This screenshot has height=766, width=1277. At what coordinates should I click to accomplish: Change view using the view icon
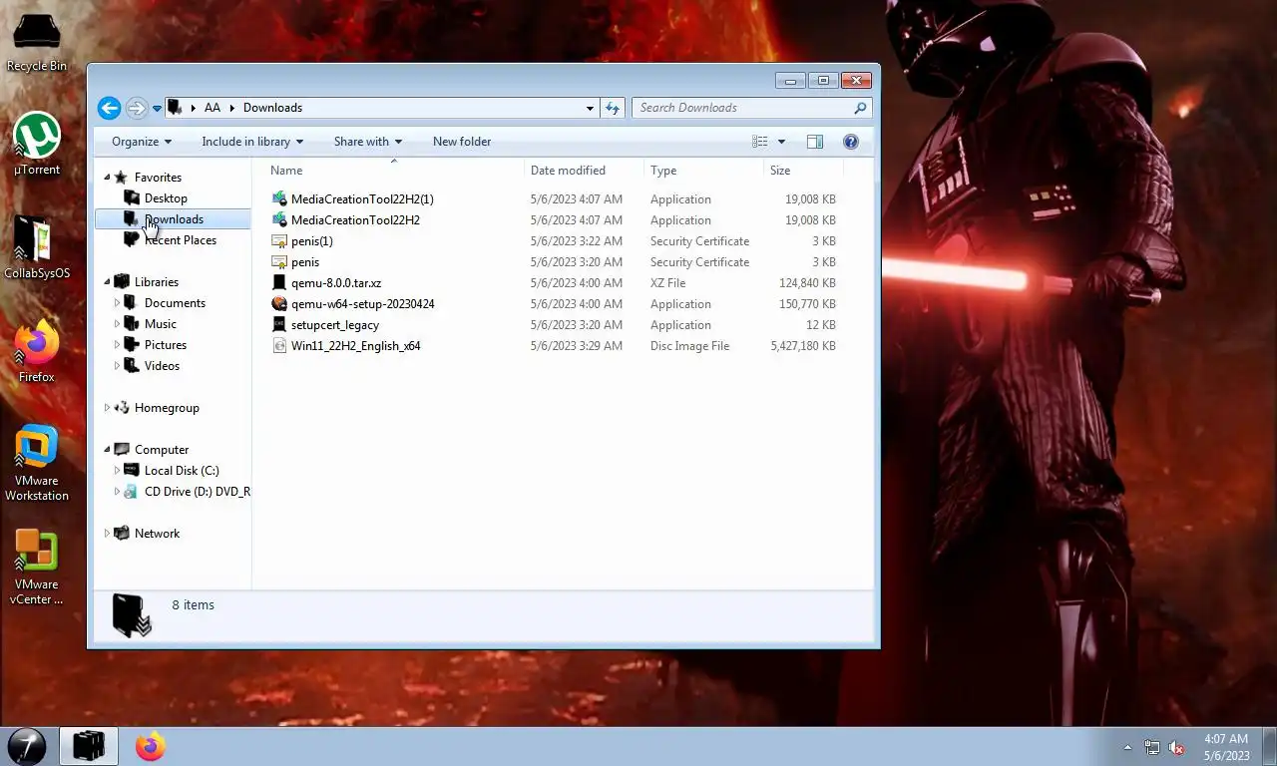[x=760, y=142]
